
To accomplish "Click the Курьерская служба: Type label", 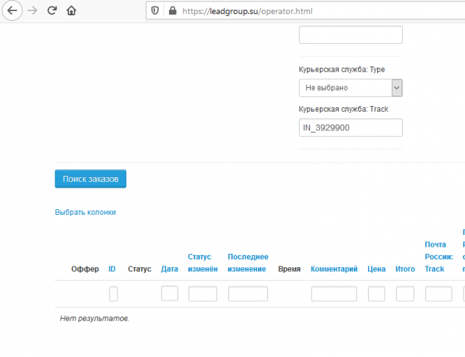I will click(341, 69).
